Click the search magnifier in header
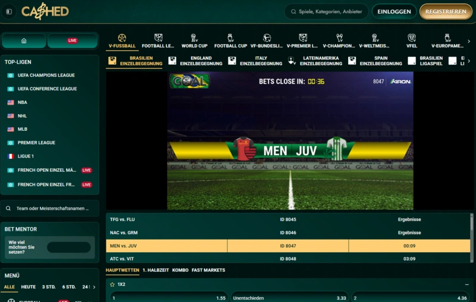 pyautogui.click(x=293, y=11)
